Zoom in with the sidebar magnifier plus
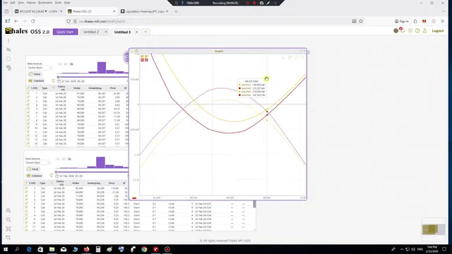Screen dimensions: 452x254 click(8, 210)
